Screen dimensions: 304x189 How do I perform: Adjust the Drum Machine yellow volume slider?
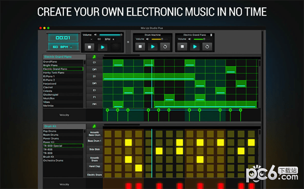(160, 39)
